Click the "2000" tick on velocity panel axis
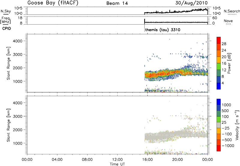 point(17,130)
